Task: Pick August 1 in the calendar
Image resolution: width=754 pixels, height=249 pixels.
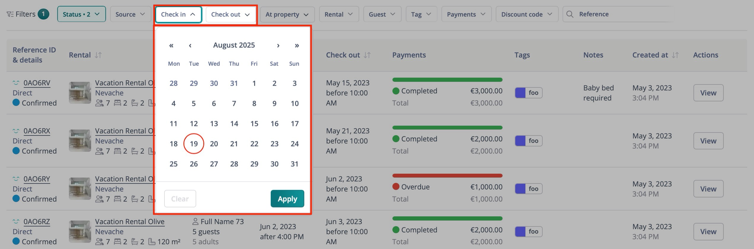Action: pos(254,83)
